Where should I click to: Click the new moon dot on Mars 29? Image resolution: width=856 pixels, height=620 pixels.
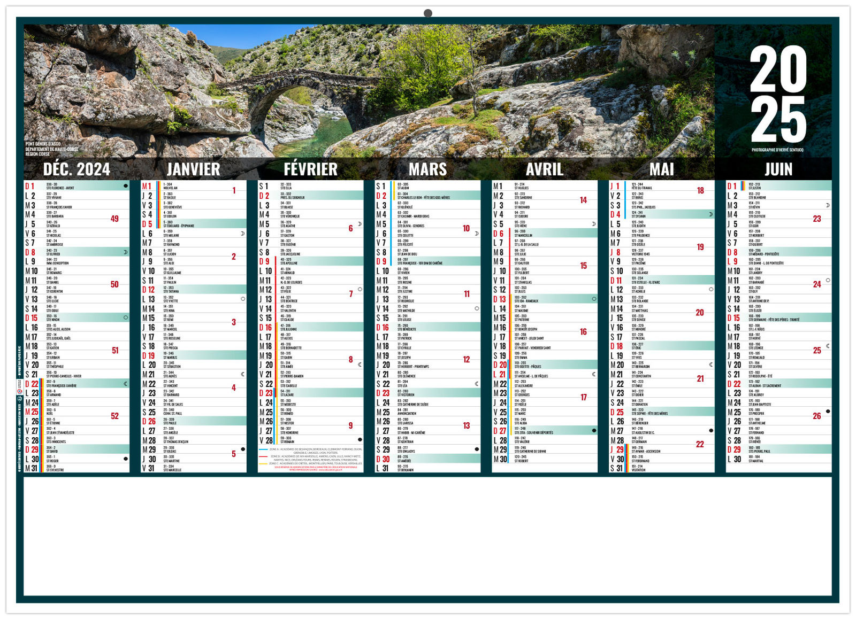[477, 449]
